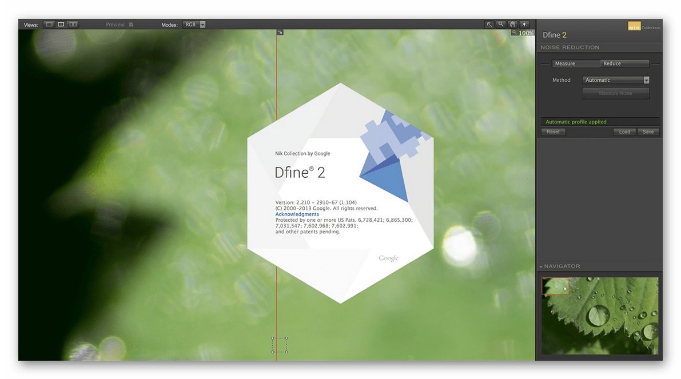Open the Method Automatic dropdown
This screenshot has width=681, height=379.
[x=616, y=81]
